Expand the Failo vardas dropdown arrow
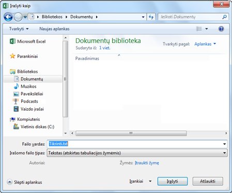Viewport: 232px width, 193px height. point(224,144)
